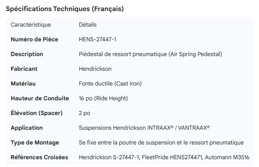This screenshot has height=167, width=259.
Task: Click the "Se fixe entre la poutre" mounting text
Action: pos(161,142)
